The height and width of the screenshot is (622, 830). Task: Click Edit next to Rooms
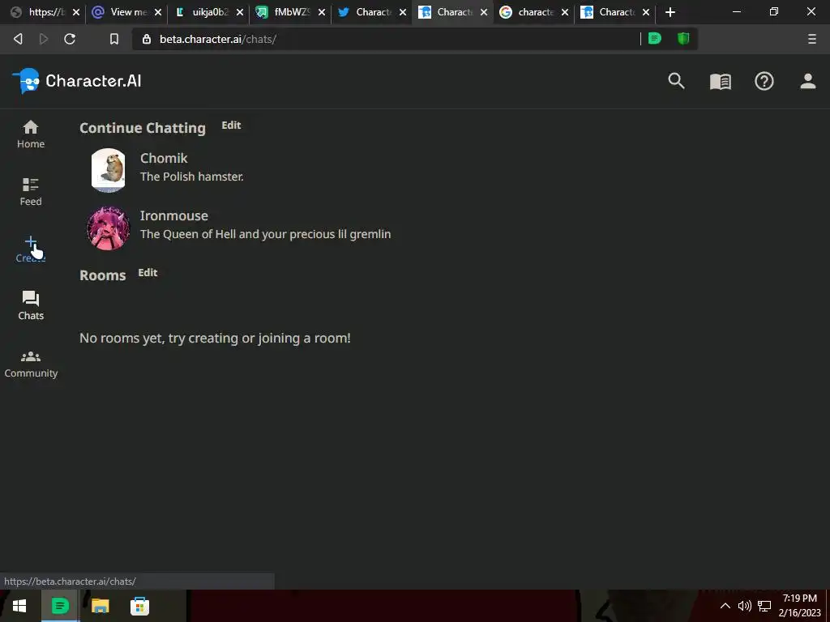[x=148, y=273]
